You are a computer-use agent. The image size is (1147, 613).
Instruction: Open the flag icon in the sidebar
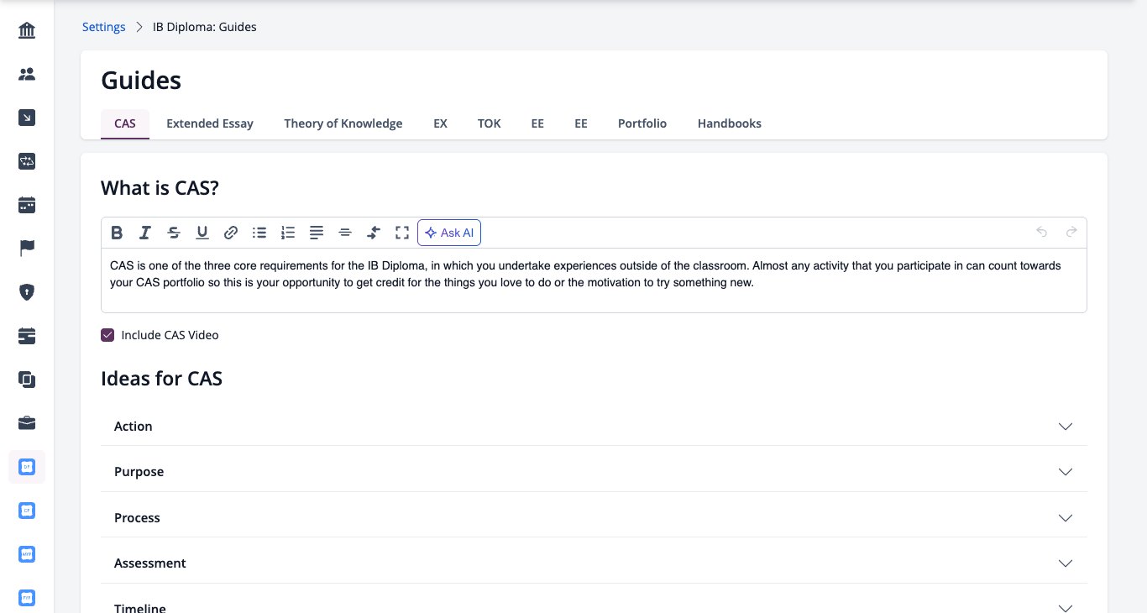[27, 249]
